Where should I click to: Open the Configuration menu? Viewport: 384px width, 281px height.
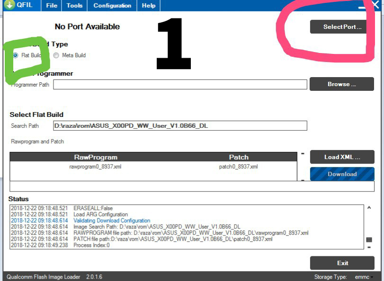(x=112, y=5)
